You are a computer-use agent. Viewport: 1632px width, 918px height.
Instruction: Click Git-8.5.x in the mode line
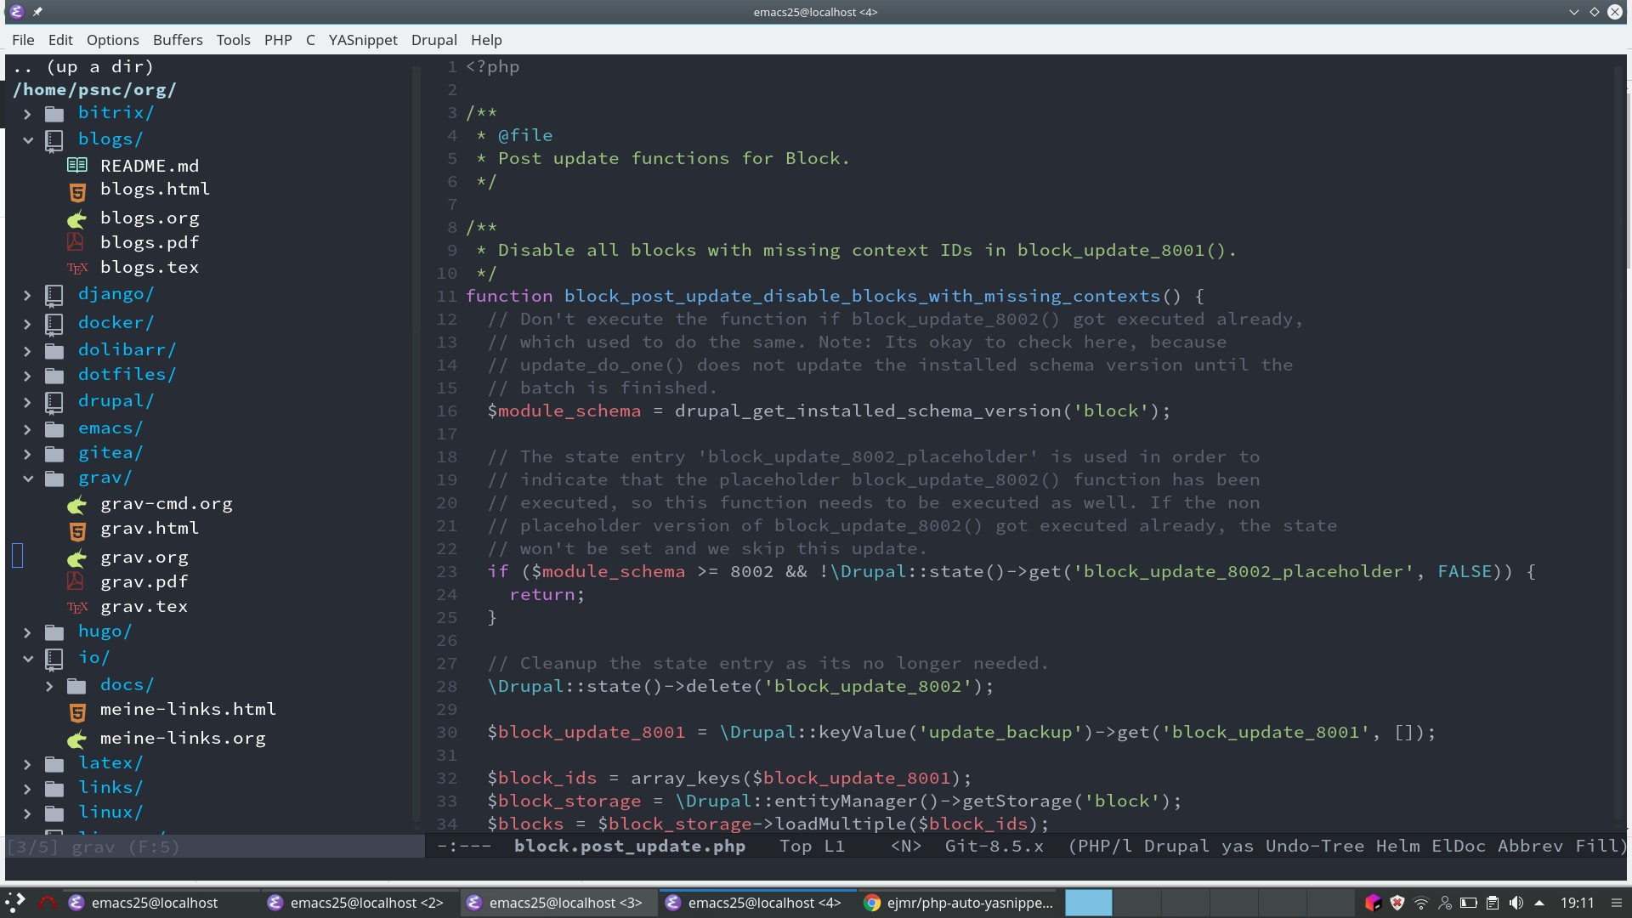(994, 846)
